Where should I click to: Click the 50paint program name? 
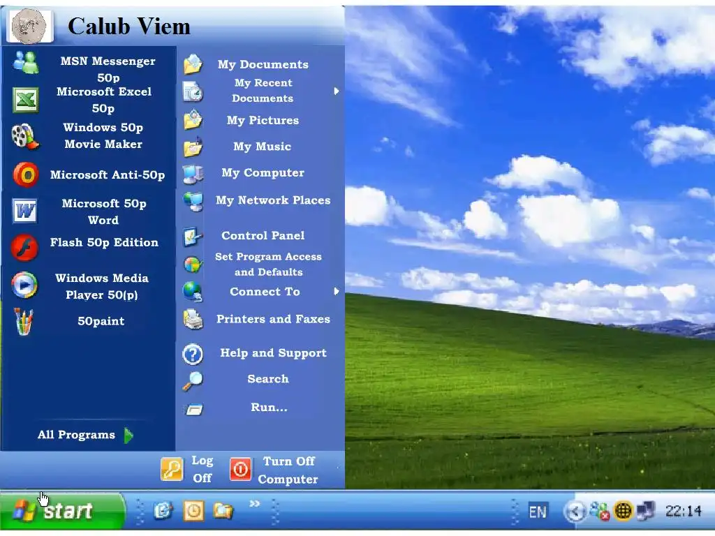tap(101, 321)
